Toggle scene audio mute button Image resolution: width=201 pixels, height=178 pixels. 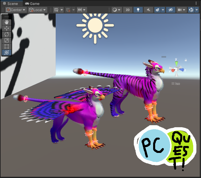[x=149, y=10]
